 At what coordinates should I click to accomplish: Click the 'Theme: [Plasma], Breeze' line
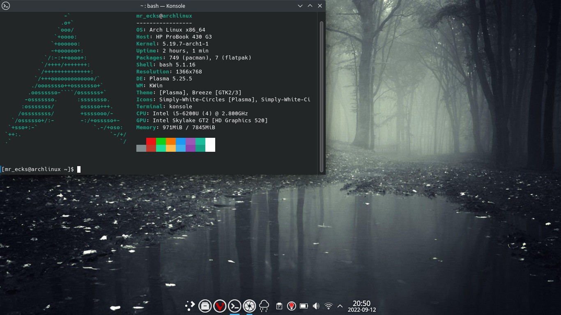189,92
